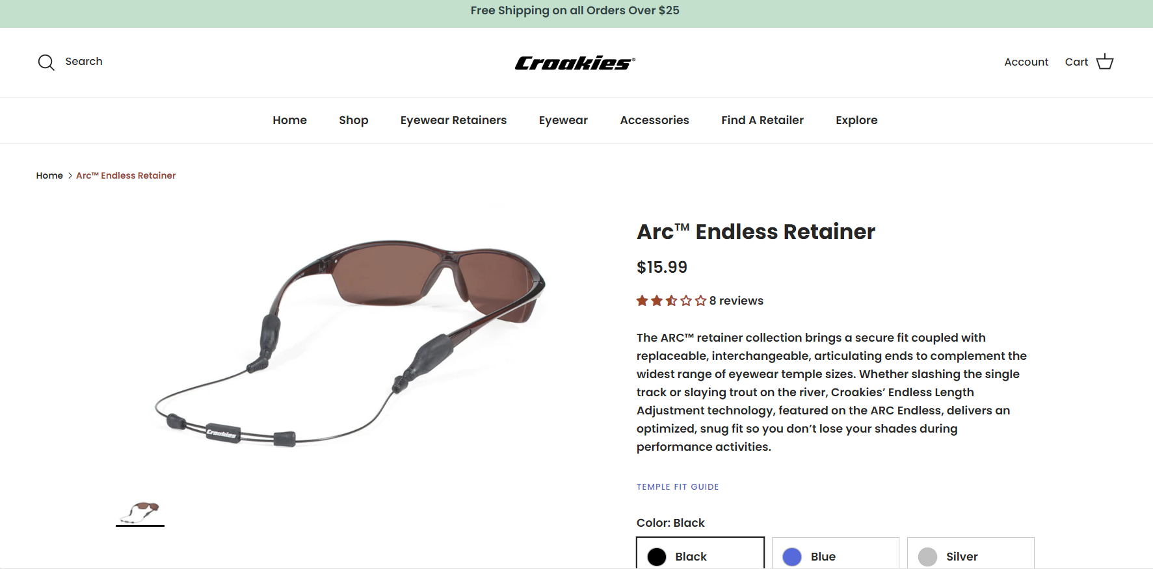Open the search magnifying glass icon

point(46,62)
